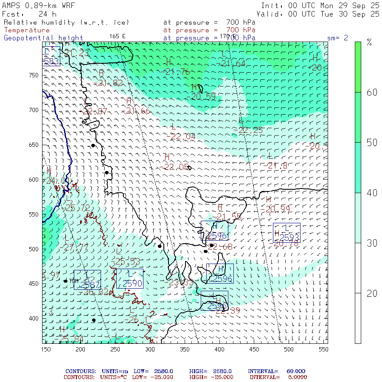Select the 'Fcst: 24 h' forecast hour text
Image resolution: width=382 pixels, height=382 pixels.
(29, 14)
